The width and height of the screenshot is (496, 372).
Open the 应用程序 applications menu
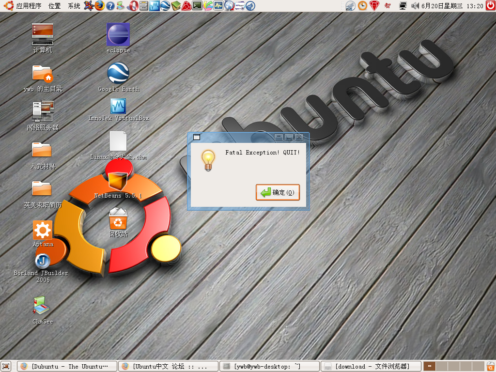(x=29, y=6)
